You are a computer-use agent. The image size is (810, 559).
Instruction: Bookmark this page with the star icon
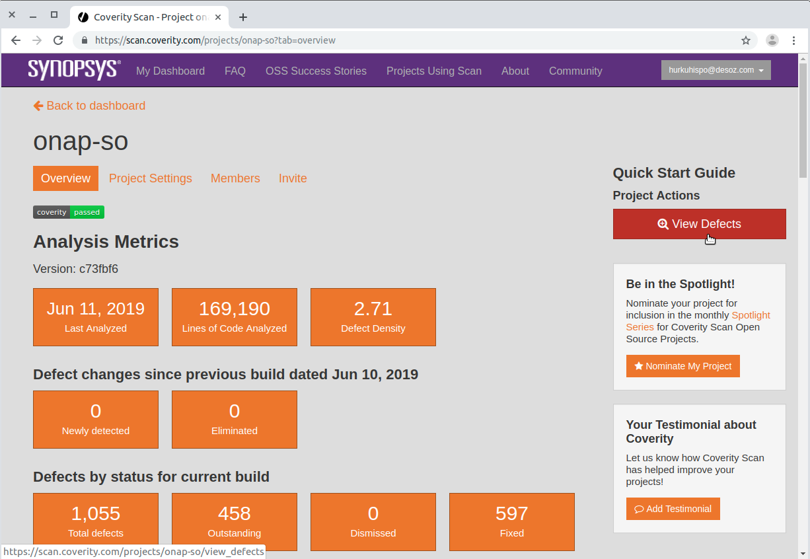(x=746, y=40)
